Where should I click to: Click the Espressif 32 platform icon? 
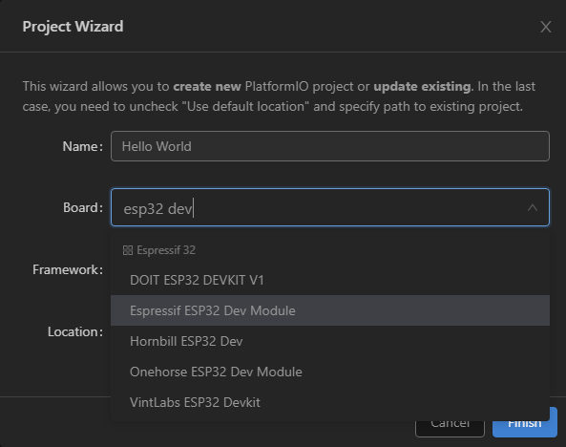128,250
